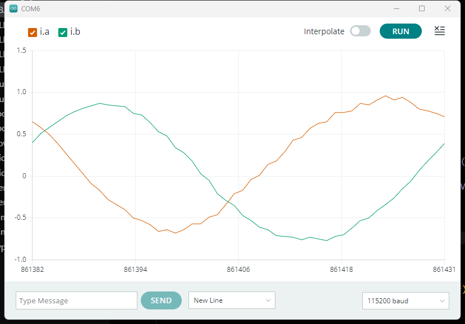The height and width of the screenshot is (324, 465).
Task: Clear the plot using the clear-lines icon
Action: (440, 31)
